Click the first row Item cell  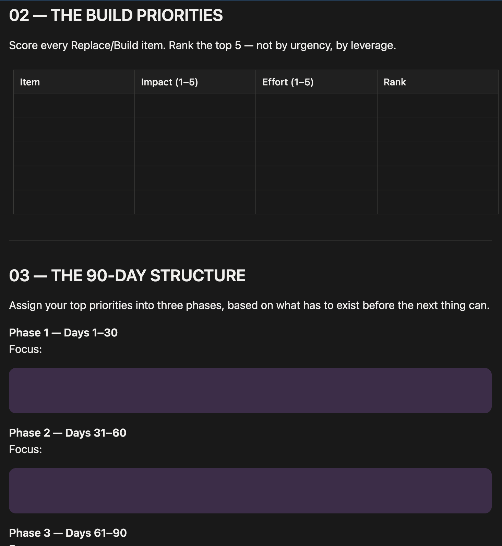tap(74, 106)
